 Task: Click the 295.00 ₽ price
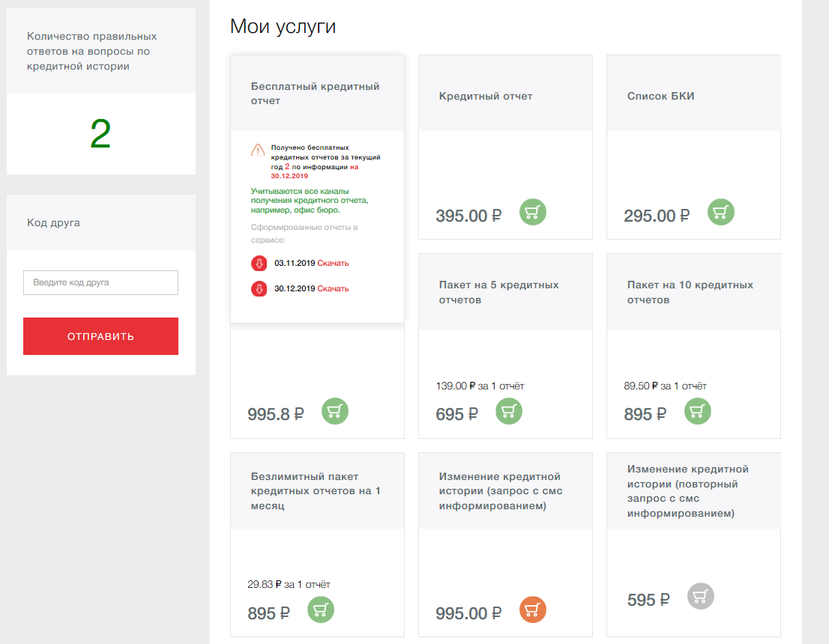[x=657, y=216]
